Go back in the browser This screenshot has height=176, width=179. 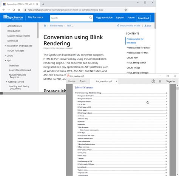(3, 10)
